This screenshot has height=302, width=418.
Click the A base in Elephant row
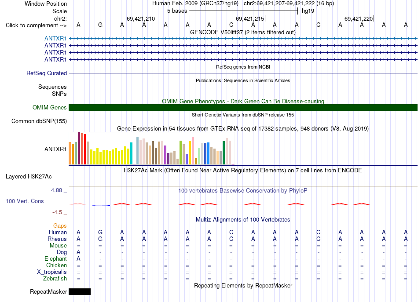pos(78,259)
